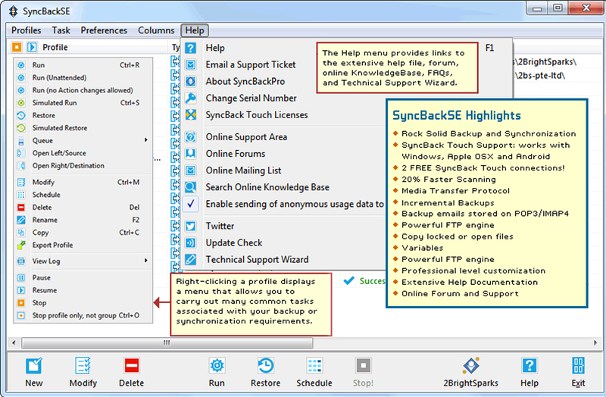Toggle Enable sending of anonymous usage data checkmark
The image size is (606, 397).
191,204
